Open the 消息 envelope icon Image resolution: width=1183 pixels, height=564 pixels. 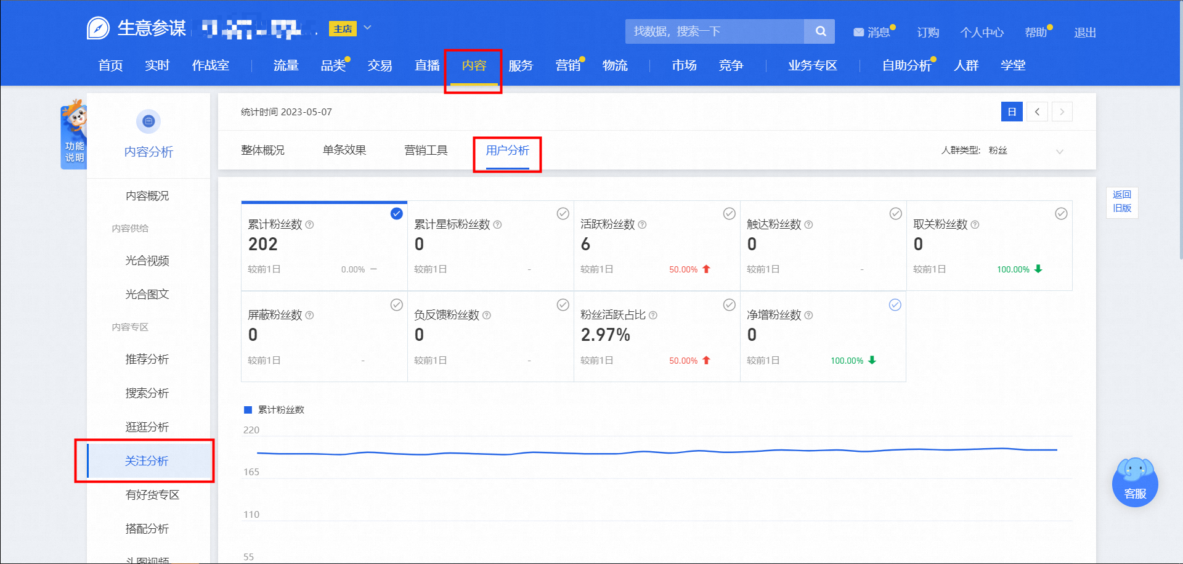click(x=858, y=33)
